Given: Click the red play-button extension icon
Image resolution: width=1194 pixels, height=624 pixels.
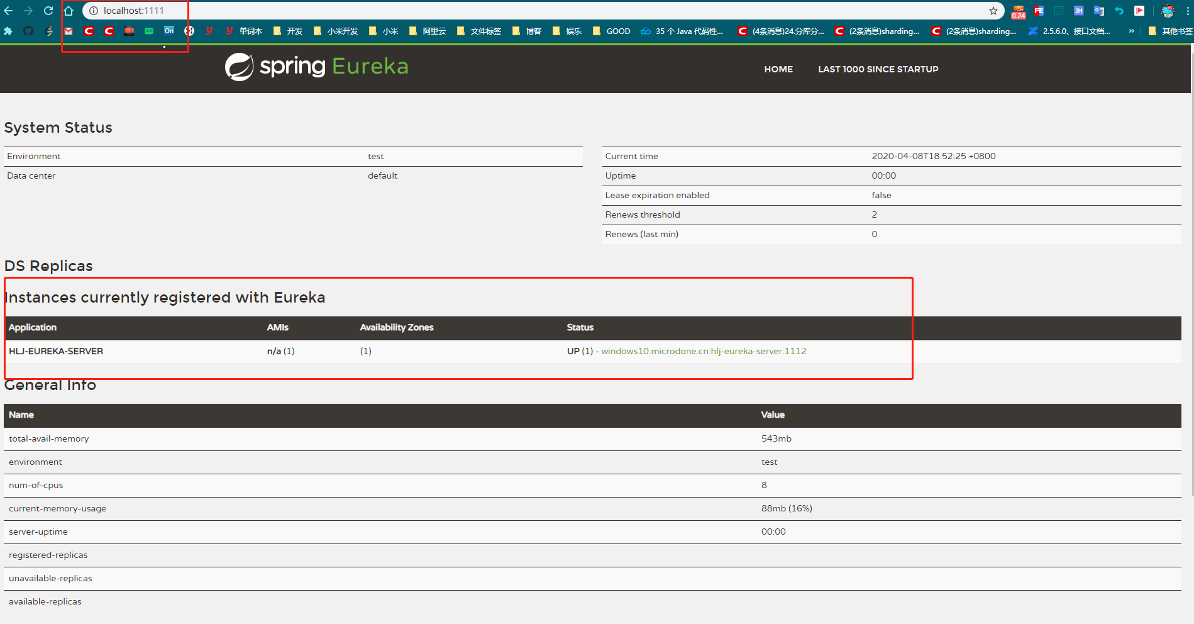Looking at the screenshot, I should 1139,11.
